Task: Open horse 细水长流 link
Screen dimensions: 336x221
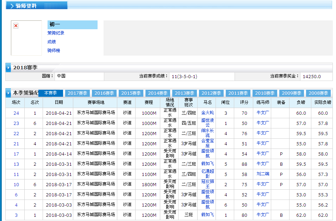Action: pyautogui.click(x=207, y=133)
